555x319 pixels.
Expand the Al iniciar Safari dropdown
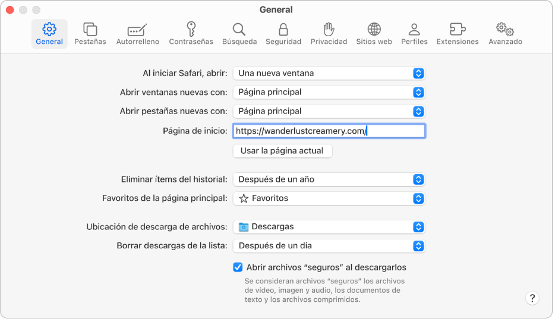[x=329, y=73]
